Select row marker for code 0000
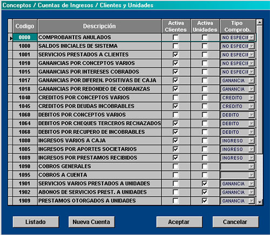Screen dimensions: 270x235 click(x=11, y=38)
